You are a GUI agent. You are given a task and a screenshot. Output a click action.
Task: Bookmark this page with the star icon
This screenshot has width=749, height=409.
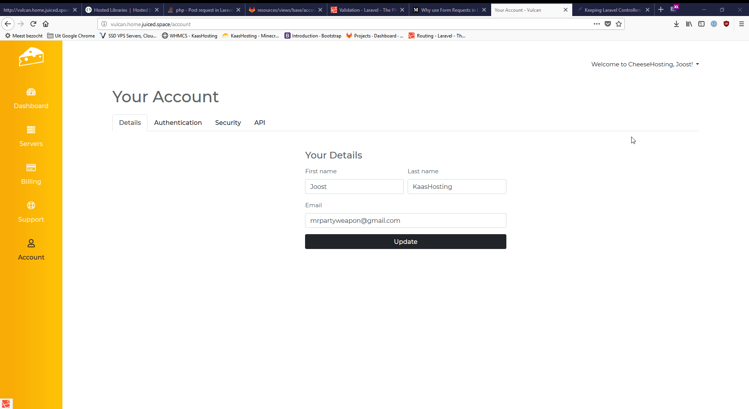tap(619, 24)
